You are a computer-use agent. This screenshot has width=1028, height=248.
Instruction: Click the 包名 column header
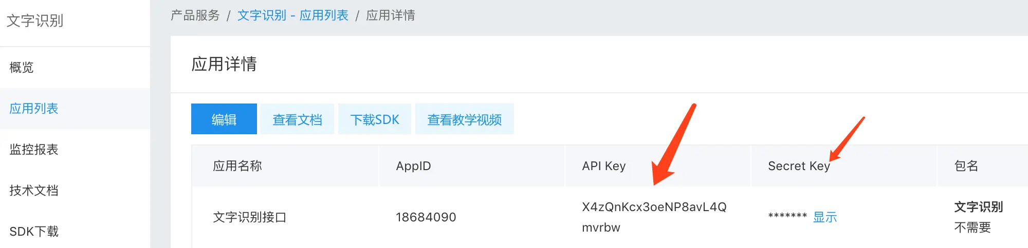966,166
